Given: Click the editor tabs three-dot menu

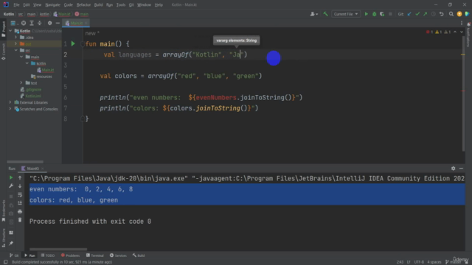Looking at the screenshot, I should coord(462,23).
